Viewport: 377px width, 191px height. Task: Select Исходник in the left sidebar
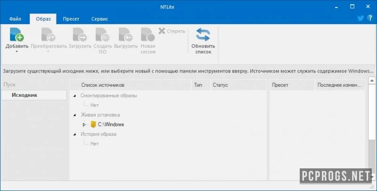[34, 95]
